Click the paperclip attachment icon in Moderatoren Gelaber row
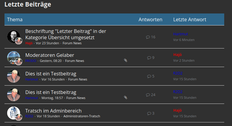Image resolution: width=232 pixels, height=126 pixels. click(126, 60)
